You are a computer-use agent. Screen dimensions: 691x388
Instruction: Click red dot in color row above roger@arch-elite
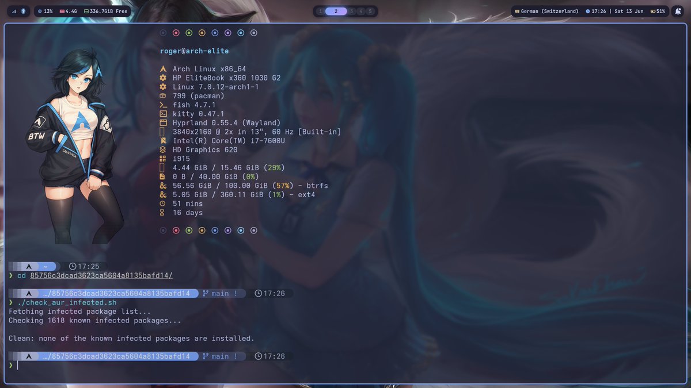tap(176, 33)
